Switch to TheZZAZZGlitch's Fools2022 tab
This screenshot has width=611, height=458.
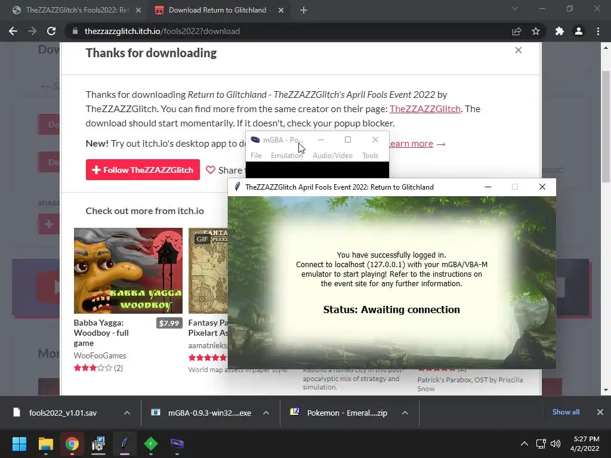[77, 10]
